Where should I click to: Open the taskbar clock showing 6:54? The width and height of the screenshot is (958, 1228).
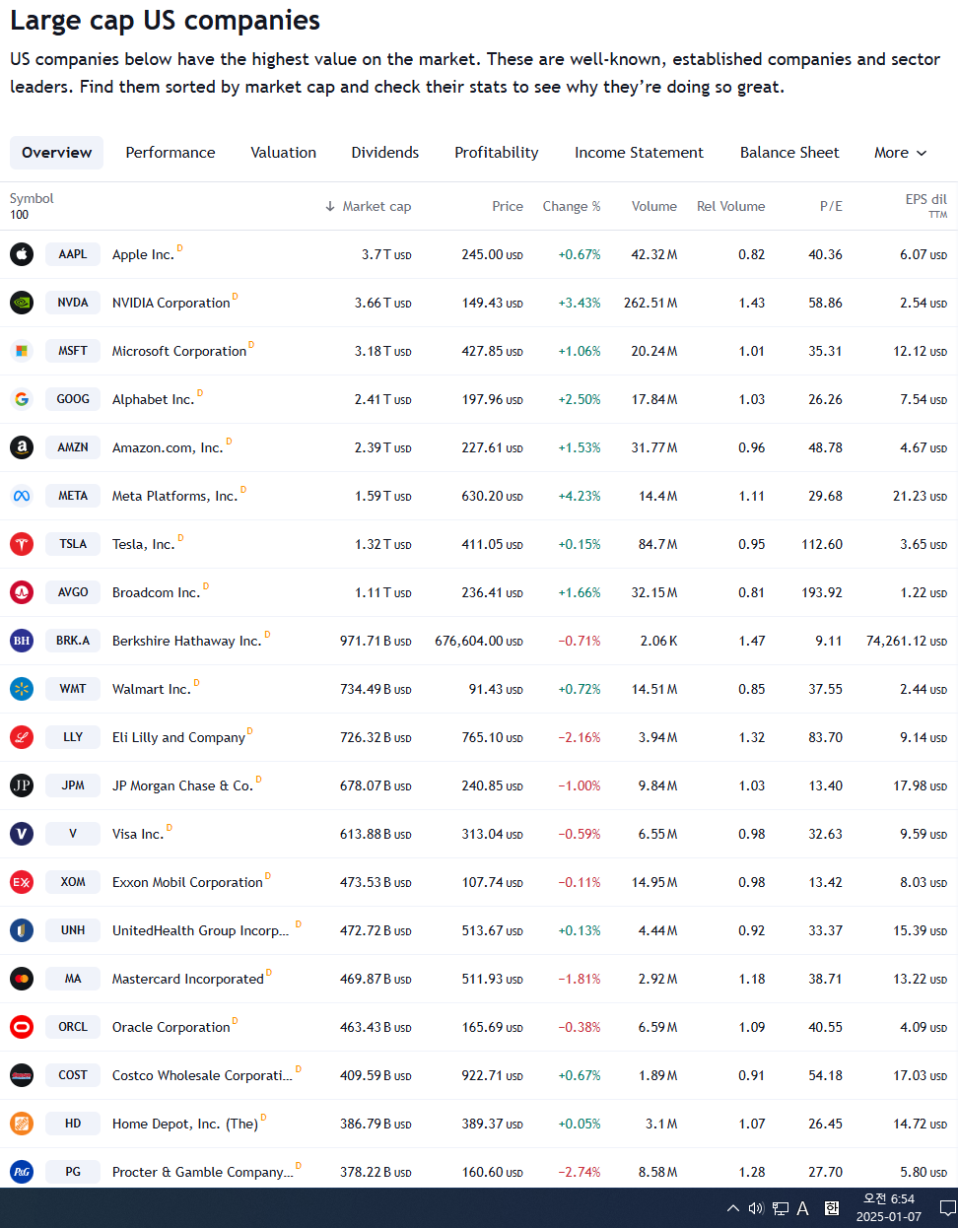tap(889, 1208)
